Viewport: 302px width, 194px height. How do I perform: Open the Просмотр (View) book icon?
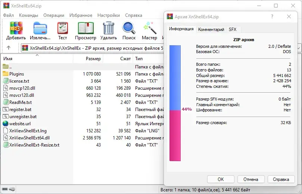[86, 31]
